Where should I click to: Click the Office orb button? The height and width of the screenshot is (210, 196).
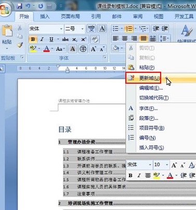[x=5, y=9]
